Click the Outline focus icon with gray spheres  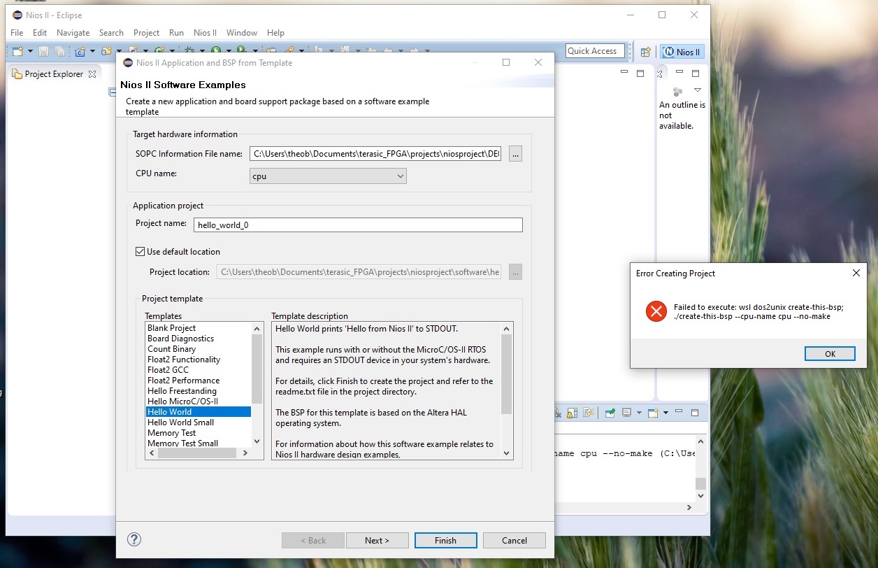tap(677, 91)
